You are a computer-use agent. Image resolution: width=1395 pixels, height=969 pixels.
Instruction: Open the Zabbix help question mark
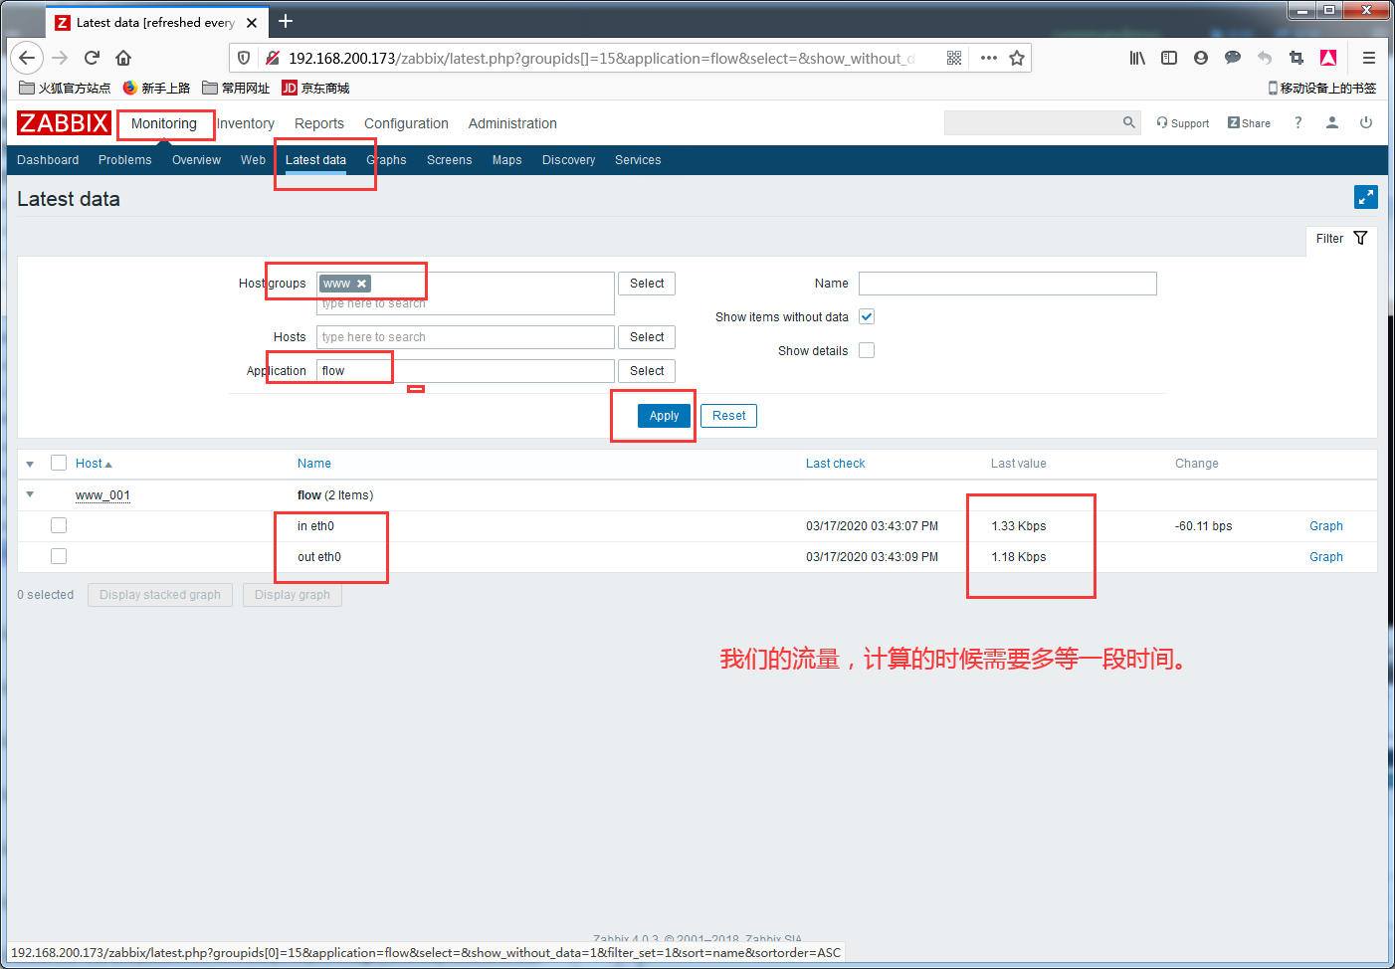[x=1297, y=122]
